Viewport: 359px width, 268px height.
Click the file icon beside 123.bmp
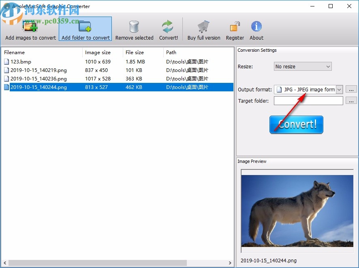coord(6,61)
